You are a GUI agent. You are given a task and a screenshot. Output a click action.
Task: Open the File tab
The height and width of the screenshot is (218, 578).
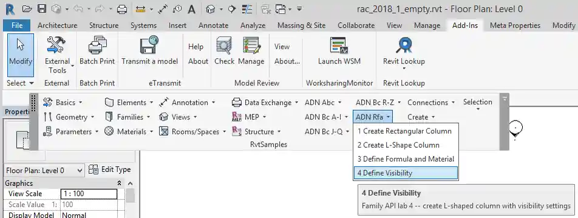17,25
